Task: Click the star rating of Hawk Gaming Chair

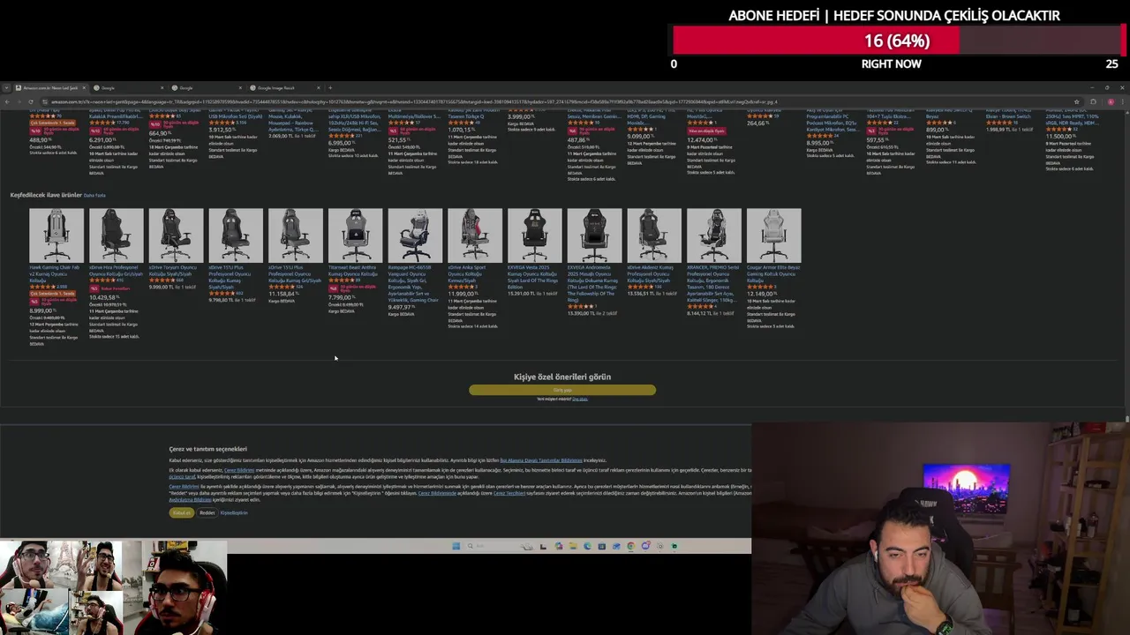Action: point(42,287)
